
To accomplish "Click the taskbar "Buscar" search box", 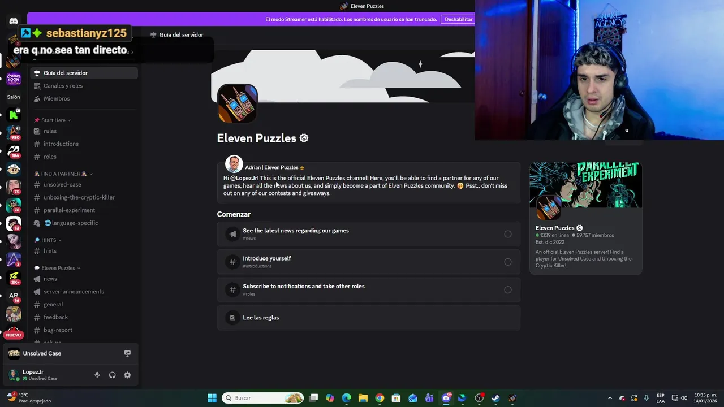I will 262,398.
